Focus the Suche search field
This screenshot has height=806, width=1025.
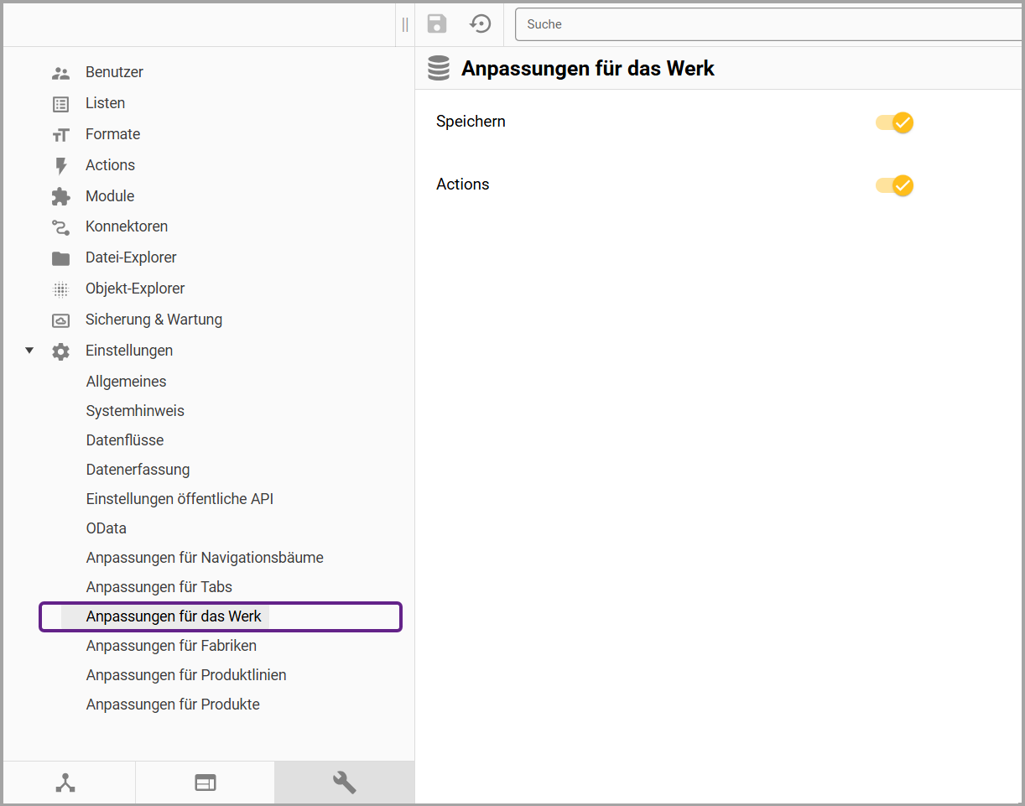point(767,24)
